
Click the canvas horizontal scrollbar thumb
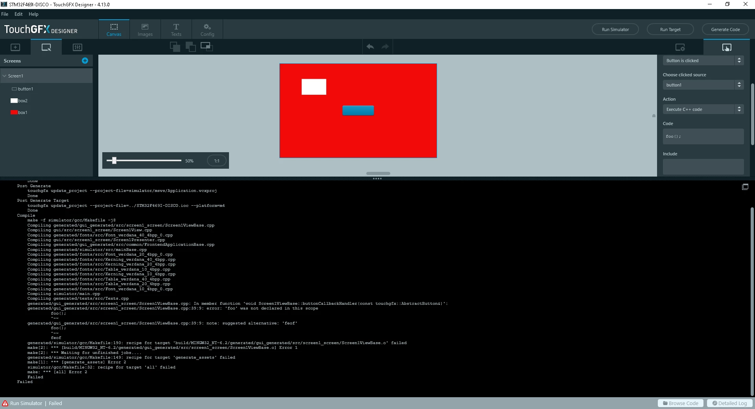point(378,173)
